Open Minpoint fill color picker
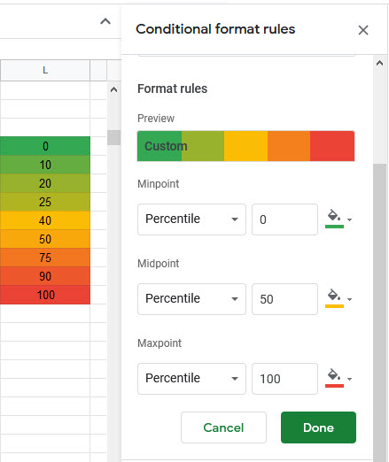The image size is (389, 462). (x=338, y=219)
